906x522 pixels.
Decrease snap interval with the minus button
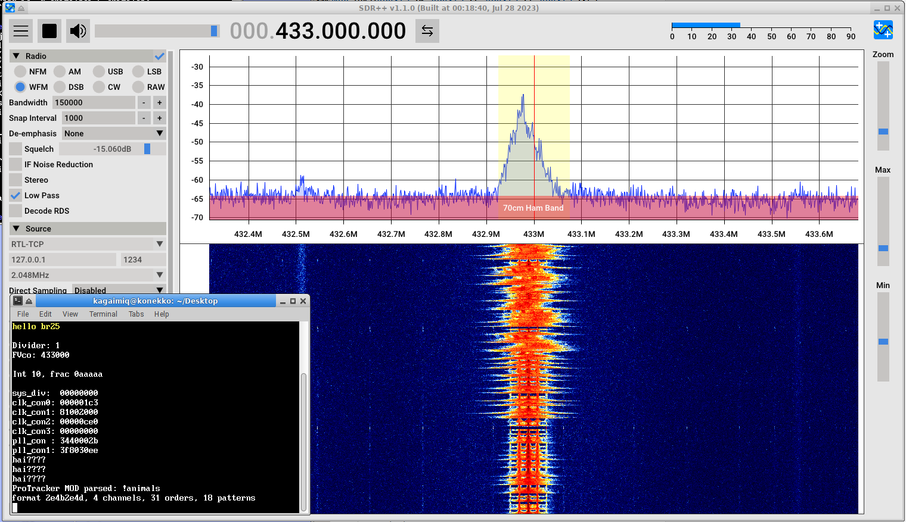click(144, 118)
